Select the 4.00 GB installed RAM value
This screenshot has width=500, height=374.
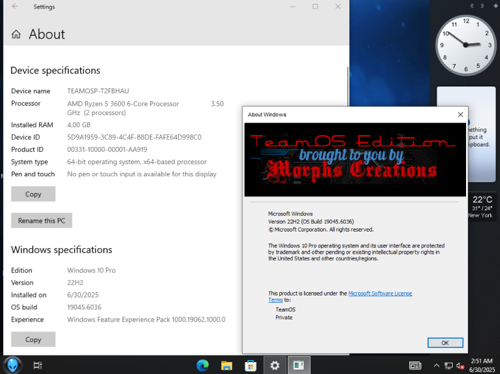(x=79, y=124)
